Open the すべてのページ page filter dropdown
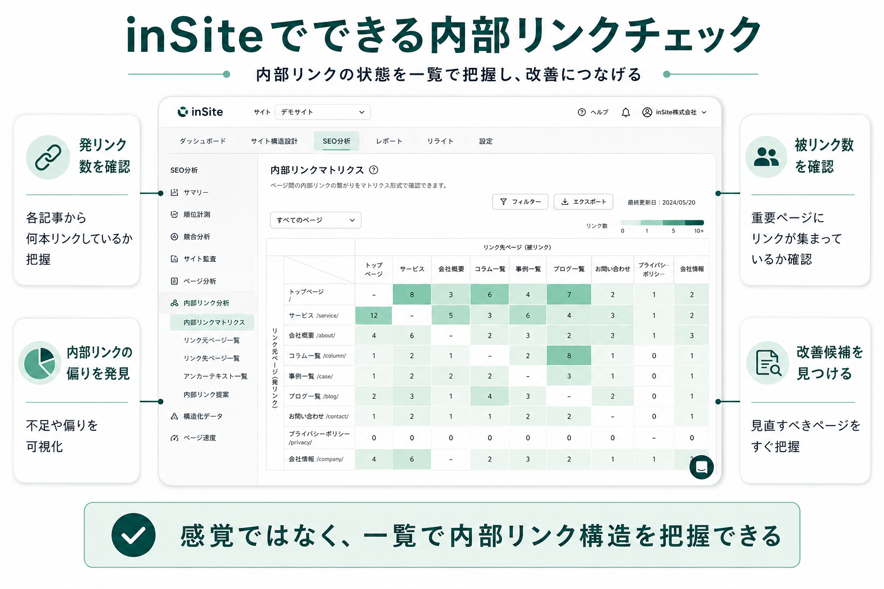This screenshot has height=589, width=884. pos(315,220)
